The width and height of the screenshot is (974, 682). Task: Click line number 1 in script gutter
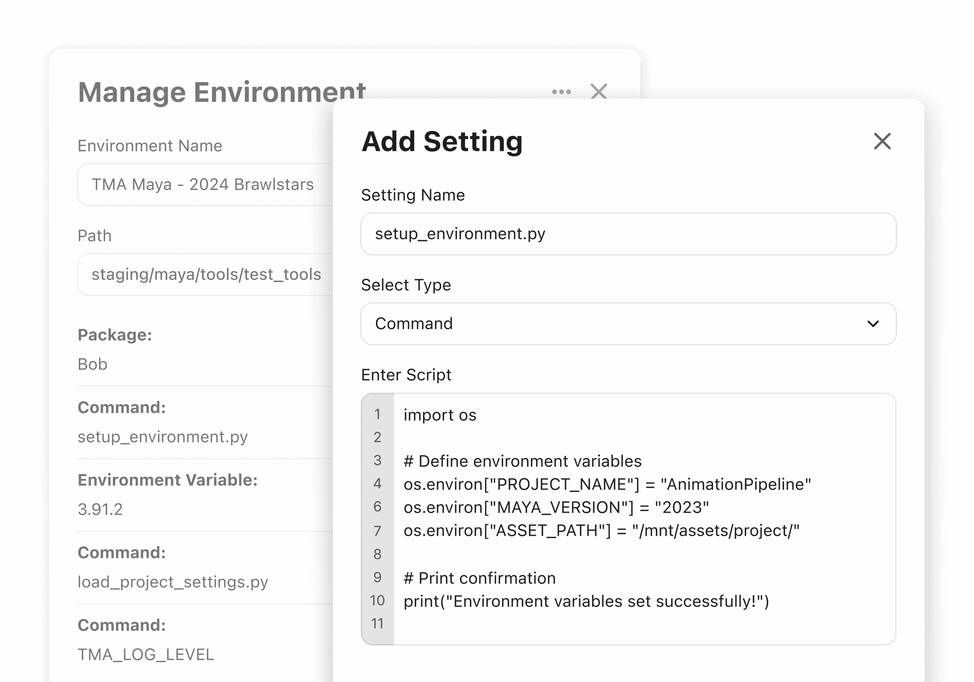point(377,415)
